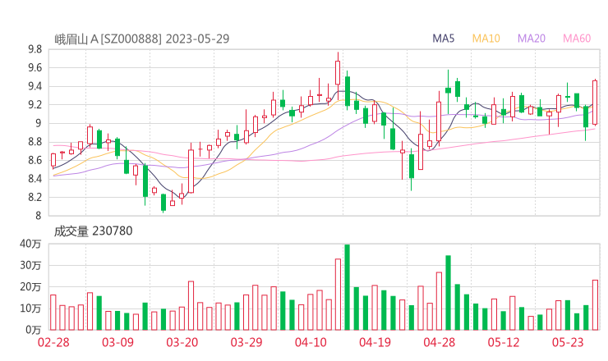Click the 8.2 price axis label
608x361 pixels.
click(35, 197)
